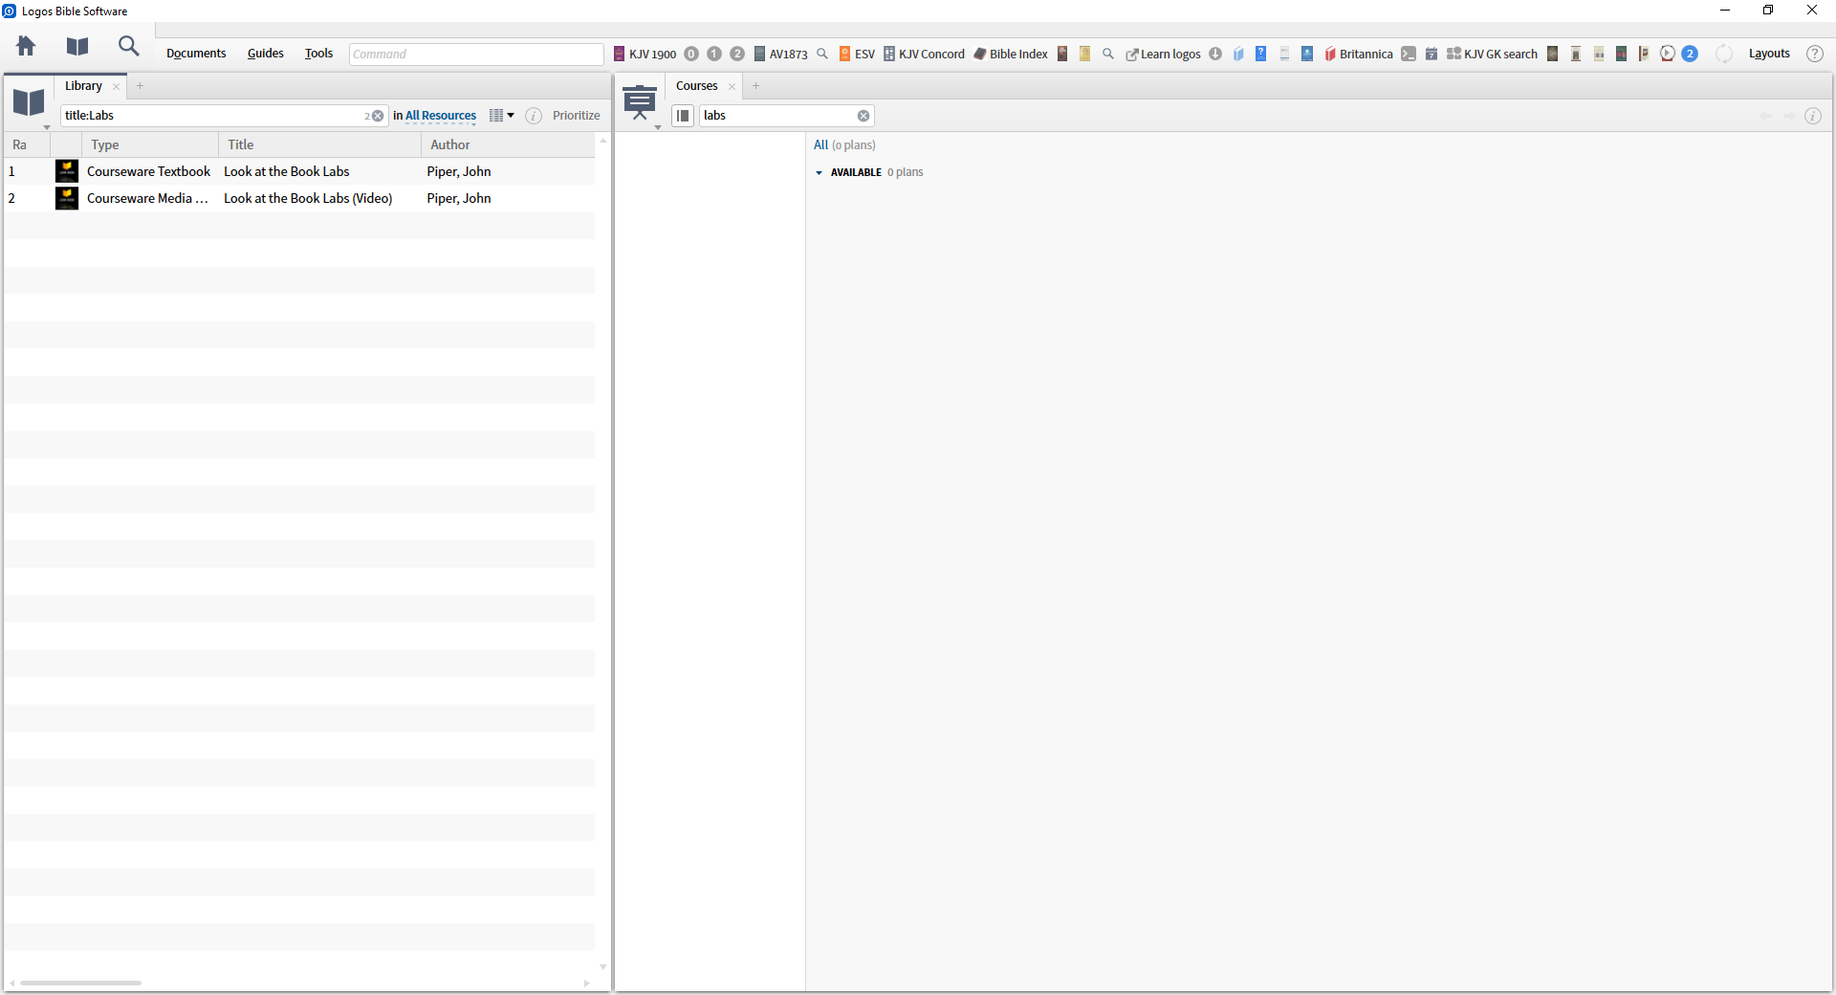Viewport: 1836px width, 995px height.
Task: Open the KJV 1900 shortcut
Action: click(x=645, y=54)
